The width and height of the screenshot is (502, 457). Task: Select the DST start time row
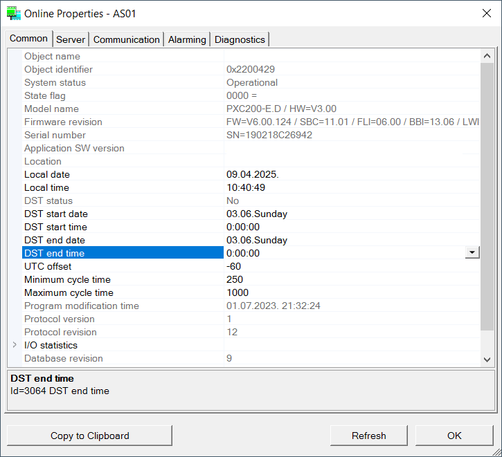click(251, 227)
